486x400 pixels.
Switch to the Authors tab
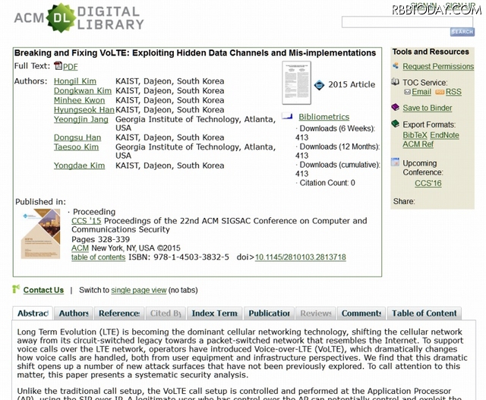74,313
